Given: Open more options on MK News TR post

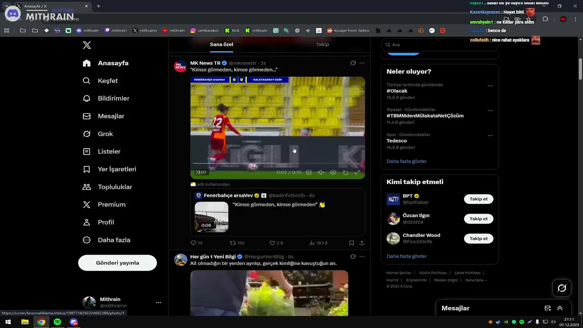Looking at the screenshot, I should tap(362, 63).
